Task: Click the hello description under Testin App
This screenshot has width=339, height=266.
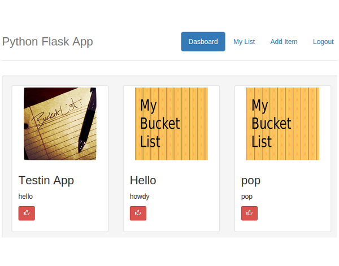Action: tap(25, 197)
